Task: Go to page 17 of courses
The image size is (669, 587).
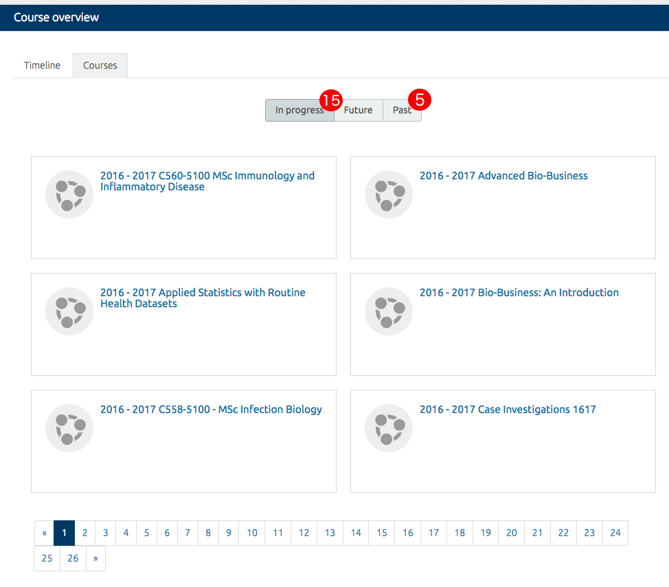Action: coord(433,533)
